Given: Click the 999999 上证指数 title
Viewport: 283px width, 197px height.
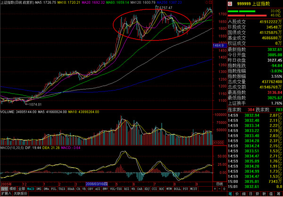Looking at the screenshot, I should coord(253,4).
